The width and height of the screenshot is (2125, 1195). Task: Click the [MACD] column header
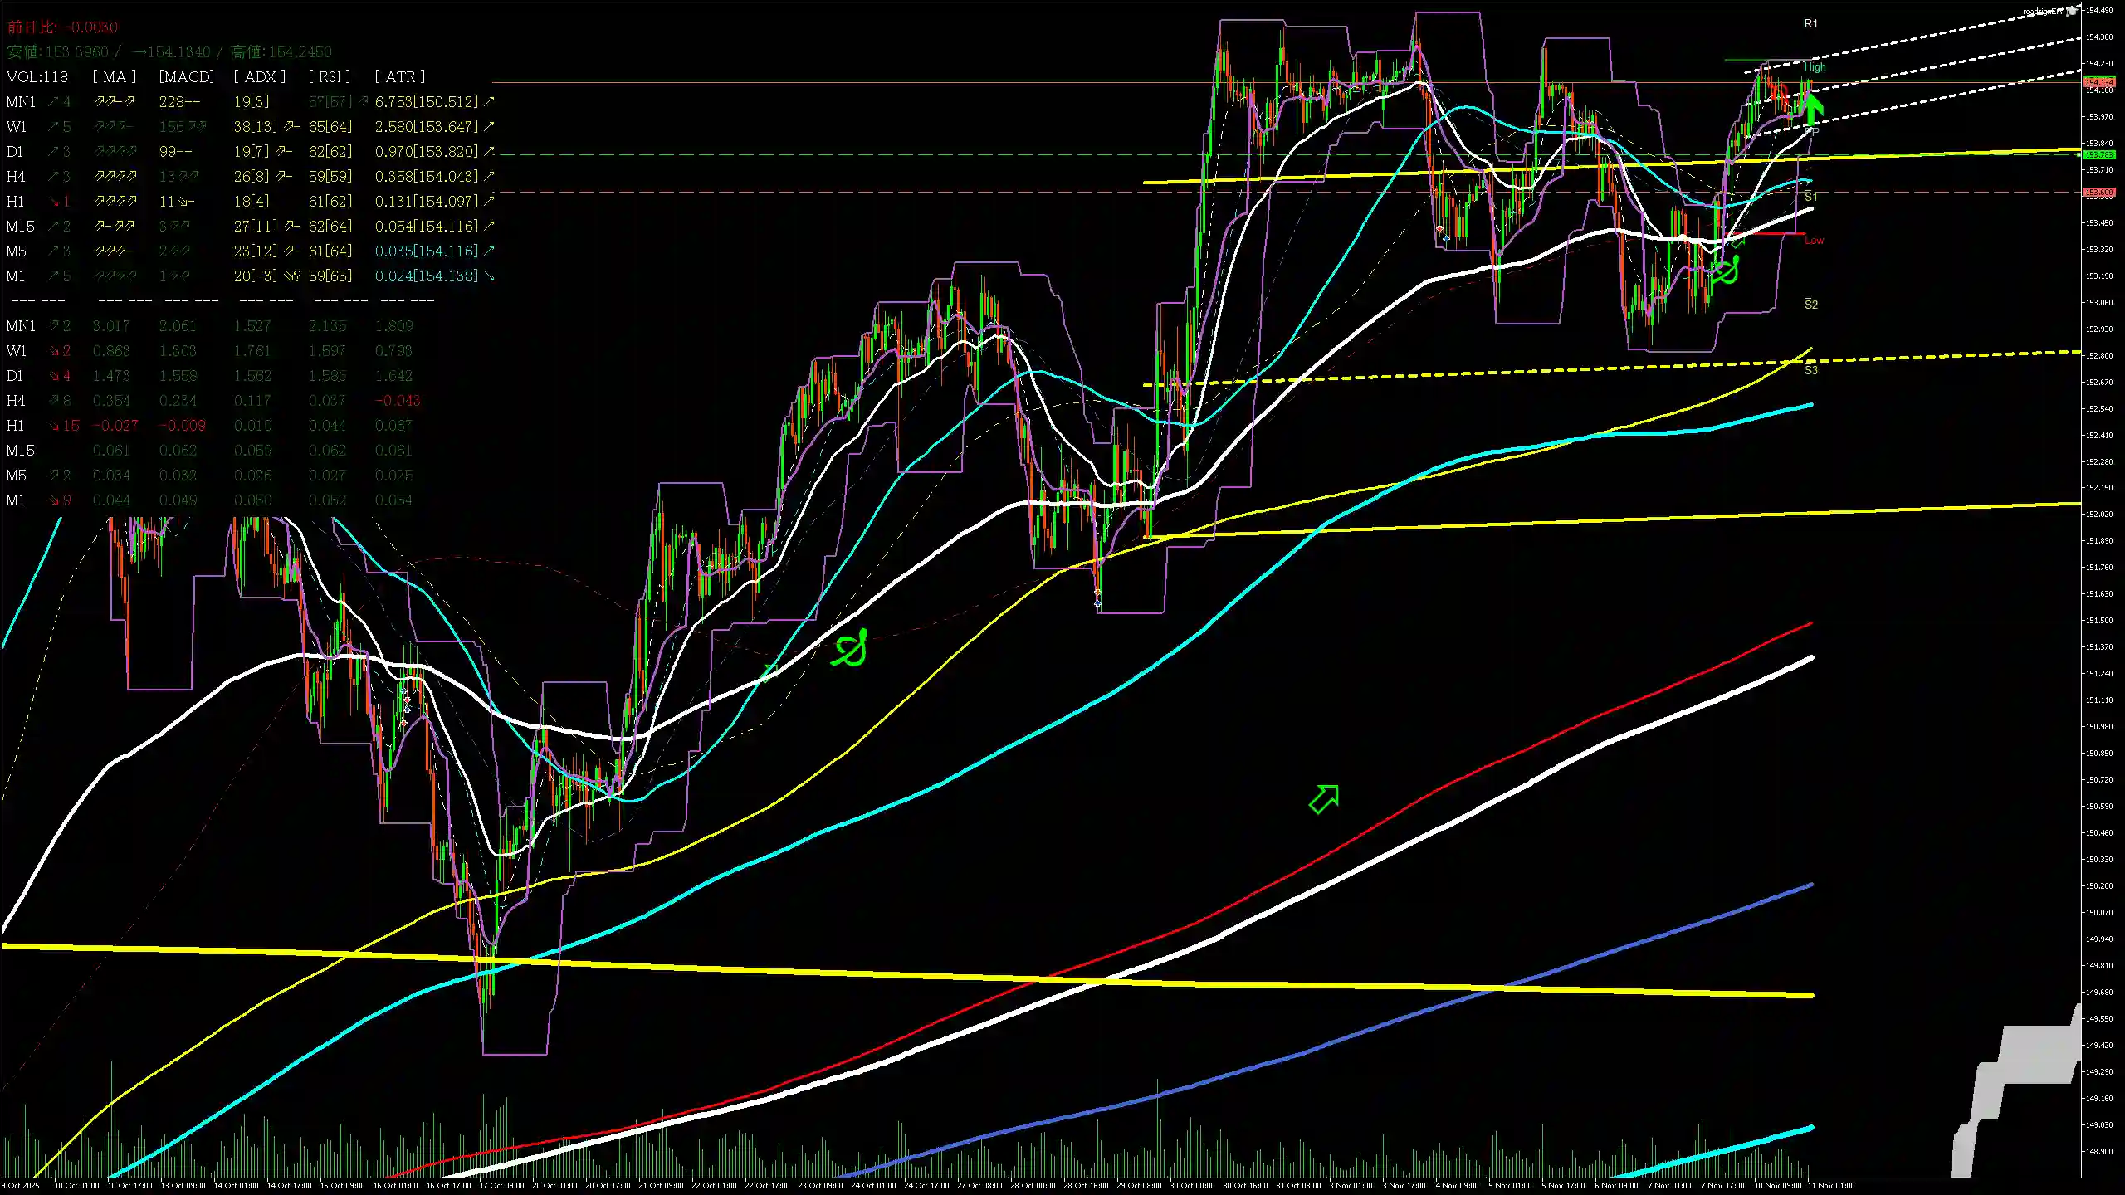pyautogui.click(x=186, y=76)
